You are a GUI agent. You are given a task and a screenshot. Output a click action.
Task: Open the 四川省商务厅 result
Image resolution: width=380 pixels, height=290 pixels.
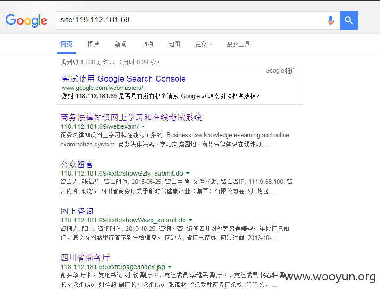[85, 258]
